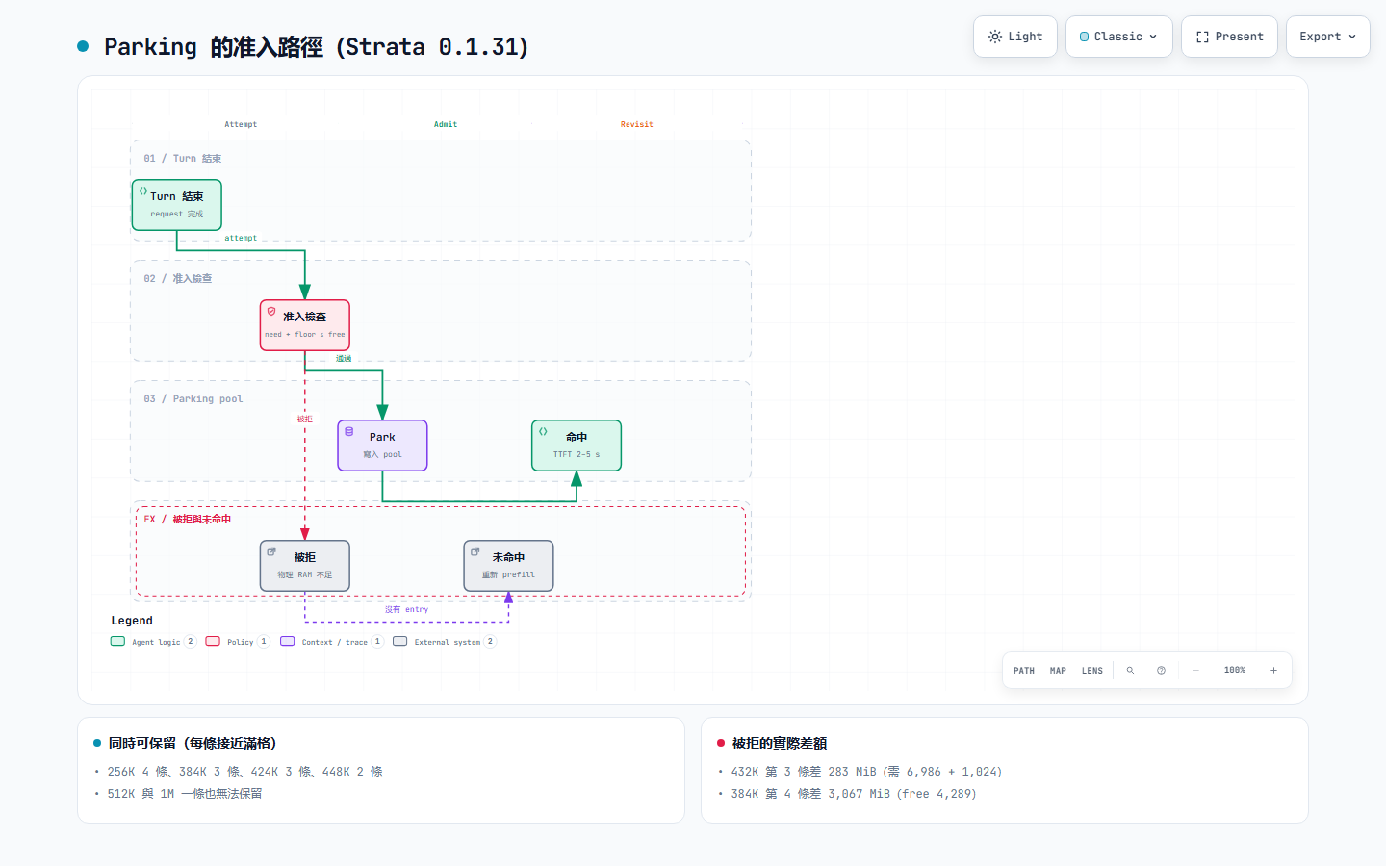
Task: Switch to the MAP view tab
Action: pos(1058,671)
